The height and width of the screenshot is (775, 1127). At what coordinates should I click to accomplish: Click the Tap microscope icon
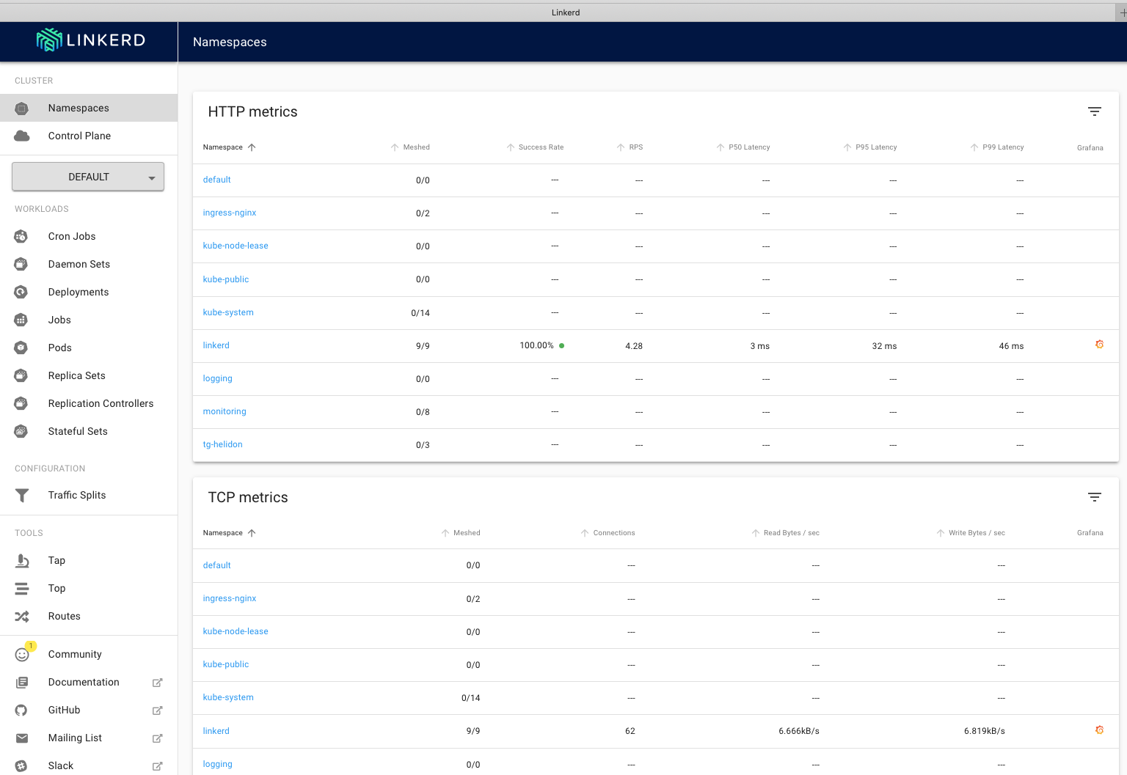tap(22, 561)
